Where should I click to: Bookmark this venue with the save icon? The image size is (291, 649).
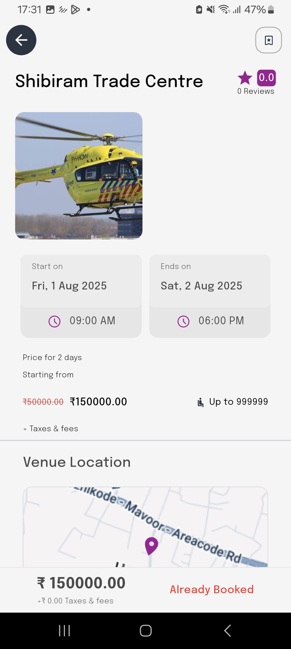(268, 40)
